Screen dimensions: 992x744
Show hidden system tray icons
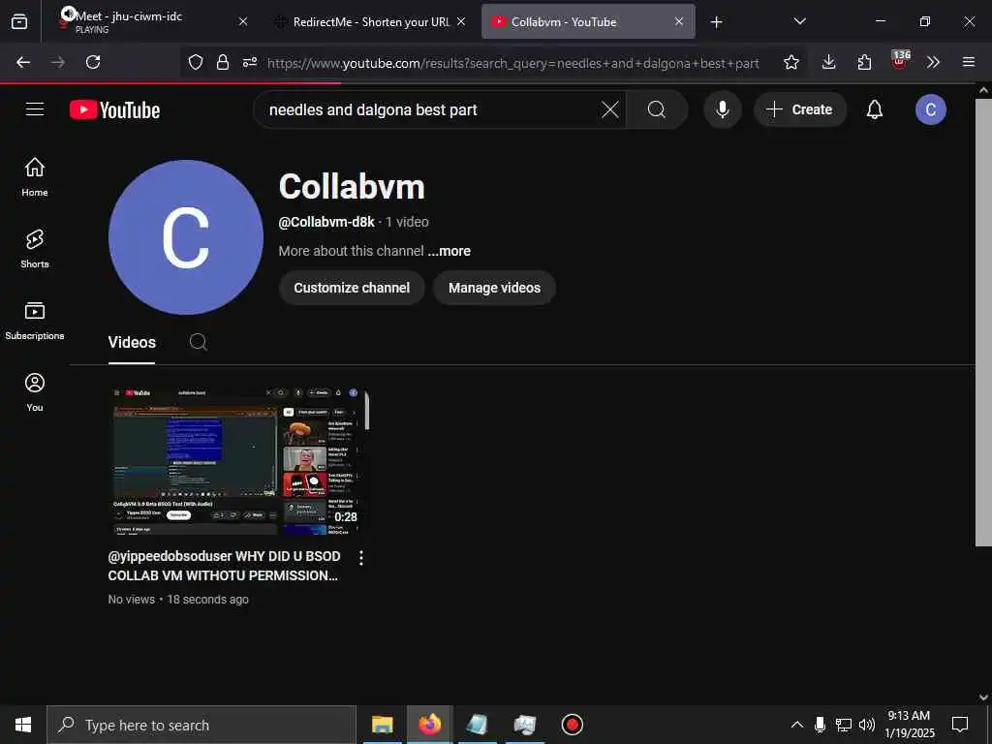pyautogui.click(x=797, y=725)
